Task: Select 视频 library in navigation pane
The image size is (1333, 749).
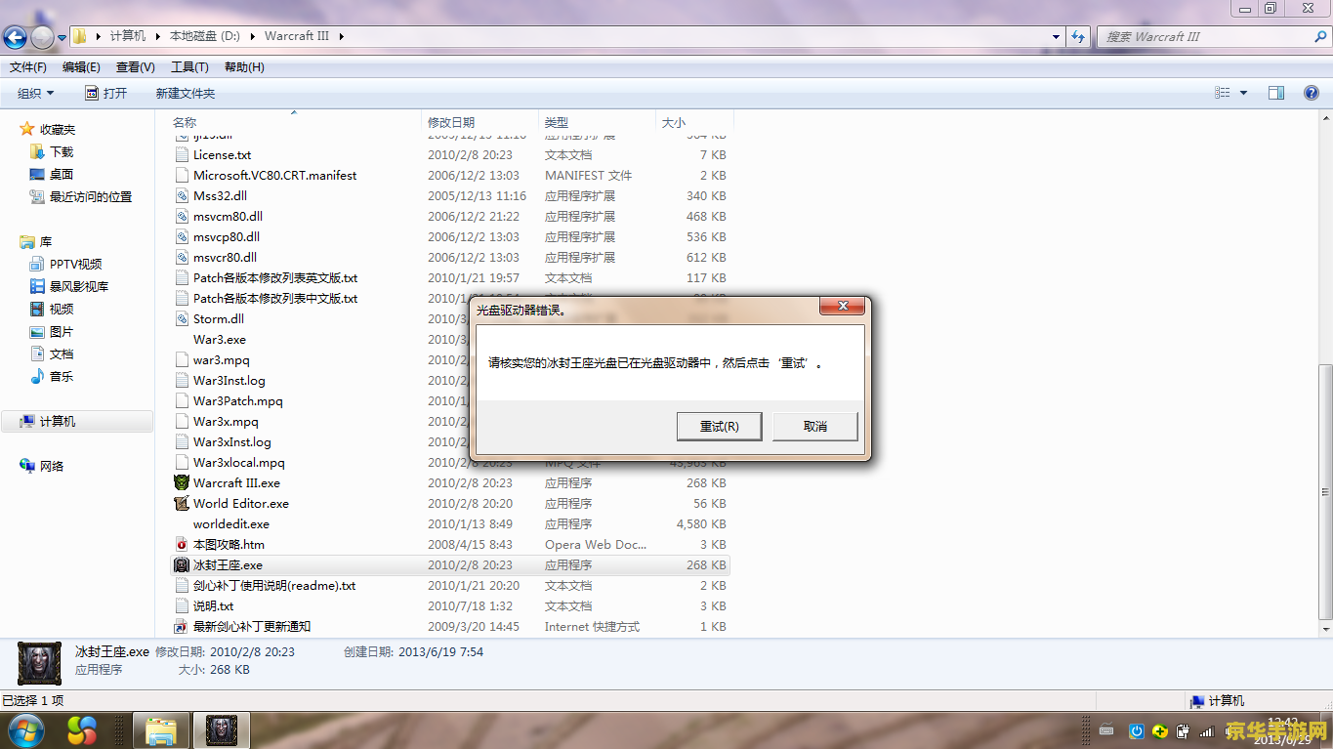Action: [62, 309]
